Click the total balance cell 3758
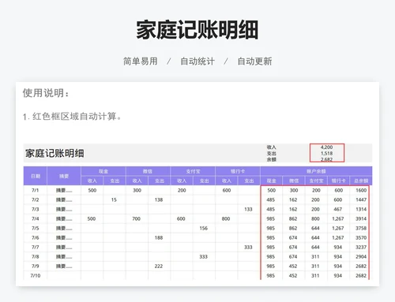 click(361, 228)
